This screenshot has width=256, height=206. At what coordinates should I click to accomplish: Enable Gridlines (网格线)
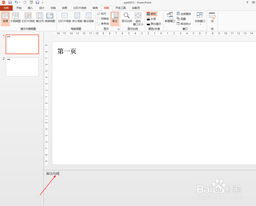click(x=99, y=18)
